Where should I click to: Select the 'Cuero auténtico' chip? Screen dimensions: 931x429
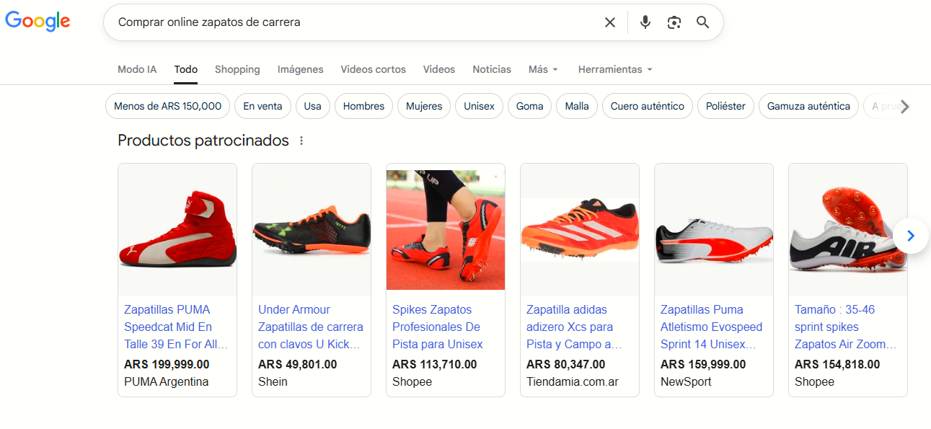pyautogui.click(x=648, y=106)
